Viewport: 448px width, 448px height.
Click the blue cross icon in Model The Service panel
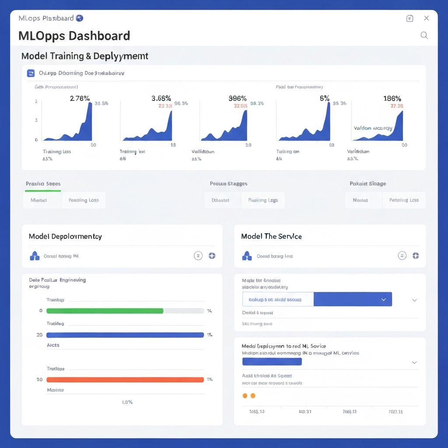(x=416, y=255)
